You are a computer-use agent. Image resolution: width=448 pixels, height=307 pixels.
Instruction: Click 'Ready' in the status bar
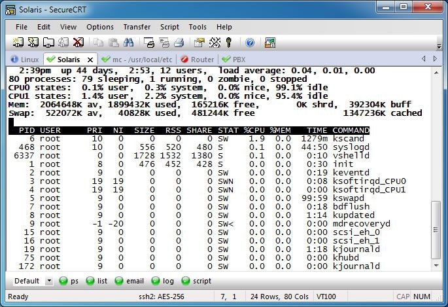[x=18, y=297]
